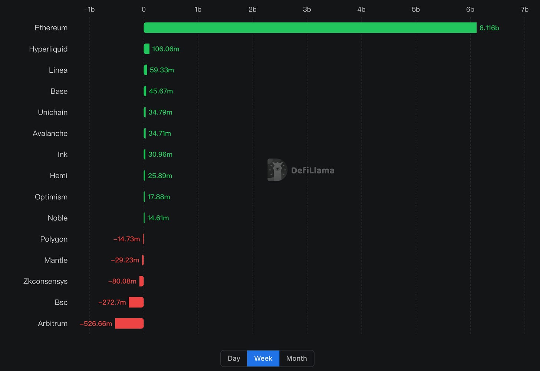Click the 14.61m value label
The width and height of the screenshot is (540, 371).
point(158,218)
